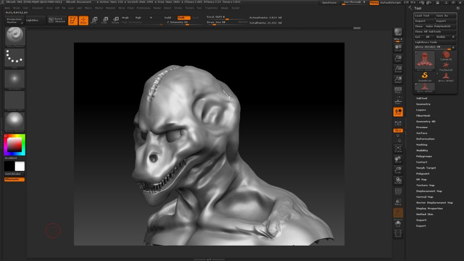Expand the Layers section
The width and height of the screenshot is (464, 261).
(x=421, y=110)
